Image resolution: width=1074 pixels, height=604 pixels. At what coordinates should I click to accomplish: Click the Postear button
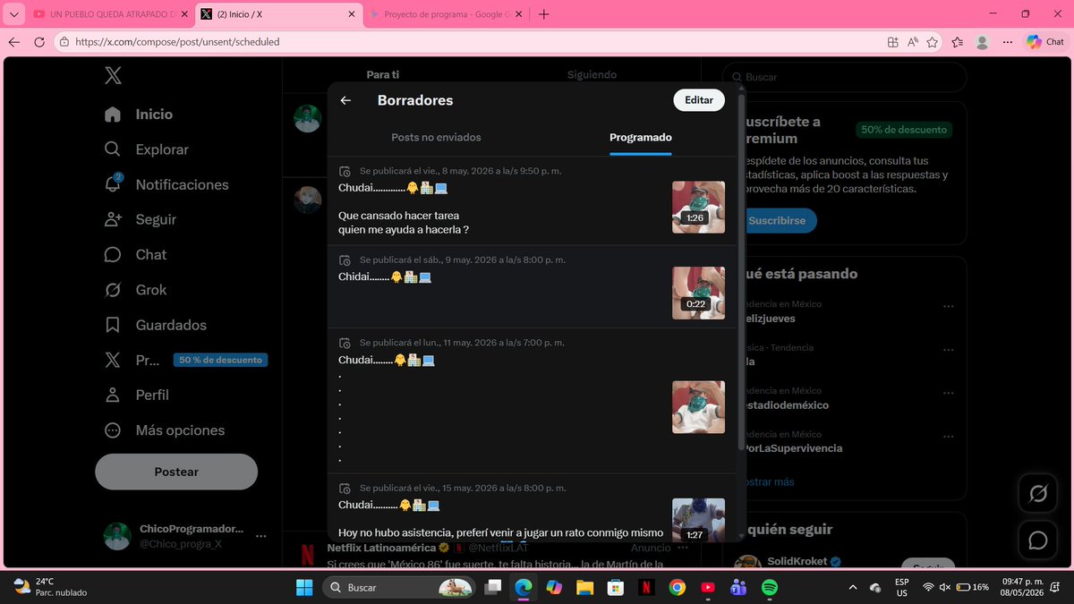(176, 472)
